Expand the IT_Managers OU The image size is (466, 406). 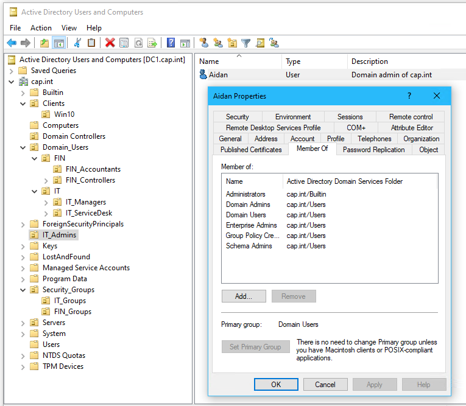[x=46, y=203]
